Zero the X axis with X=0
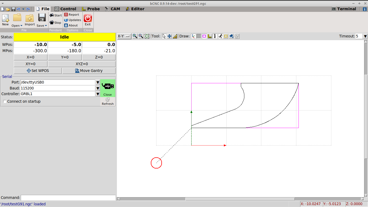 30,57
